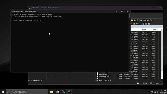Click the '0 B of 11.6 MB in 0 of 7' status
Image resolution: width=167 pixels, height=94 pixels.
point(36,81)
